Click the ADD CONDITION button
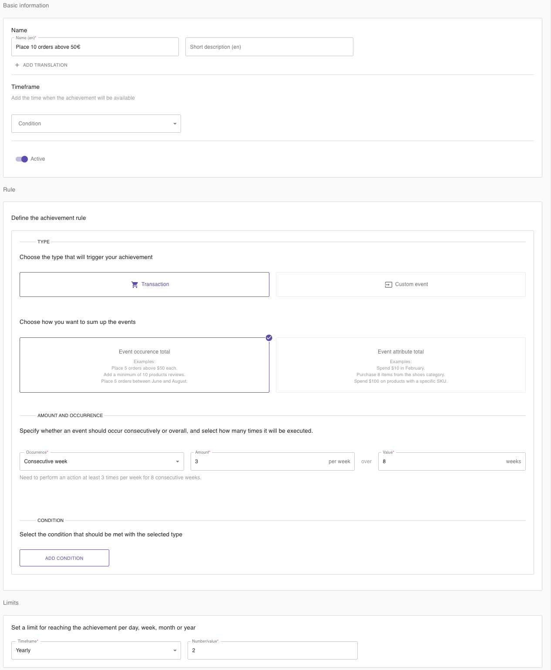The height and width of the screenshot is (670, 551). coord(64,558)
